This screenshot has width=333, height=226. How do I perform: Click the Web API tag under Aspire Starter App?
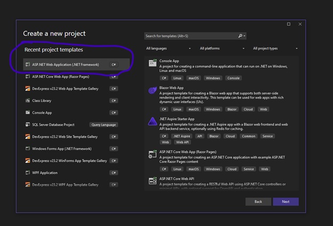[x=182, y=142]
